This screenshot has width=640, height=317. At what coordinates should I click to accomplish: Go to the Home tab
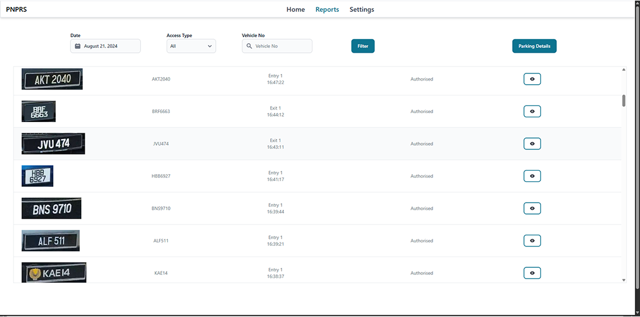pos(296,9)
